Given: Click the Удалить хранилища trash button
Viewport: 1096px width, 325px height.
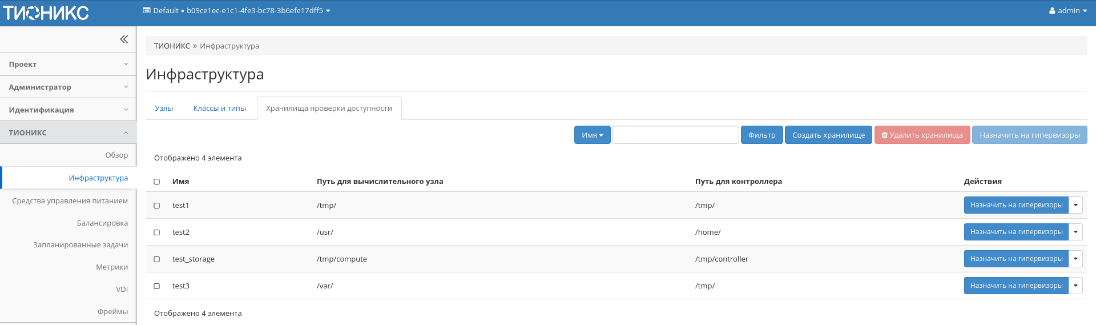Looking at the screenshot, I should pos(922,135).
